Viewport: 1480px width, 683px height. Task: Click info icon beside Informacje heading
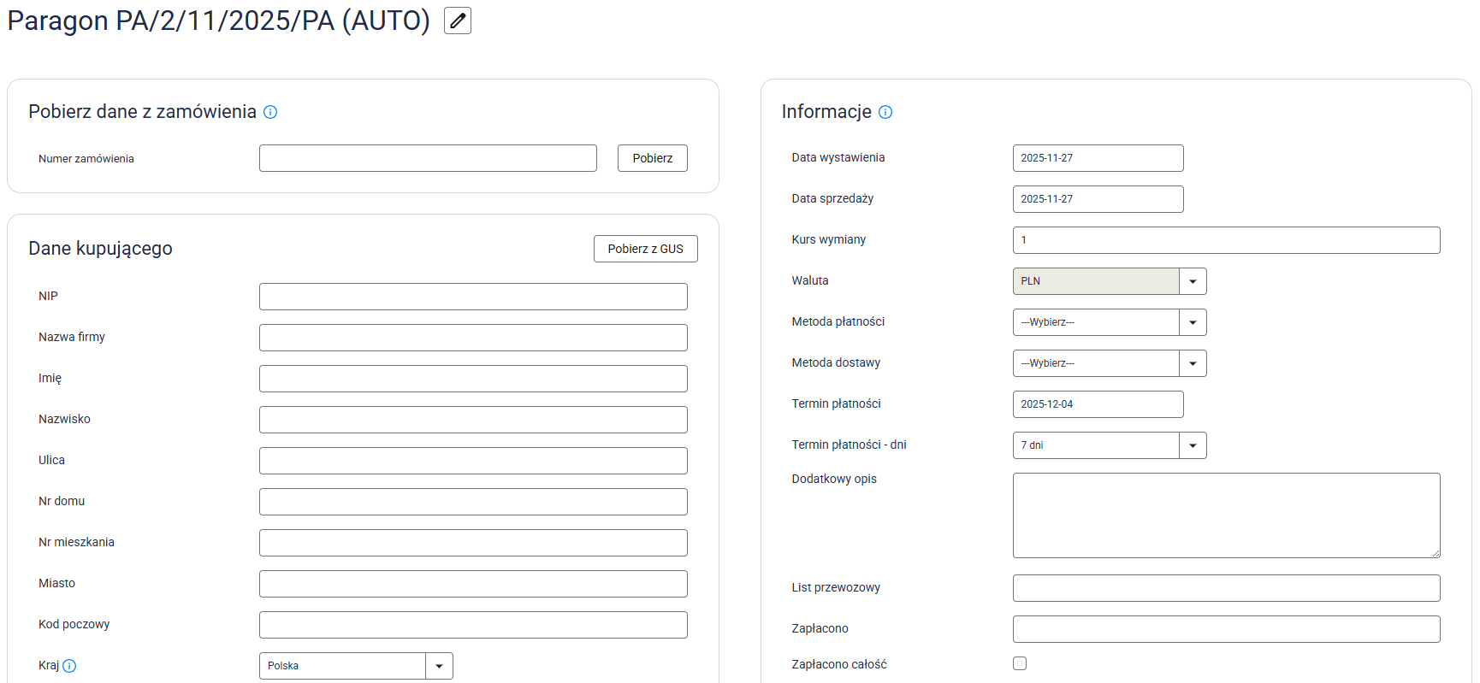(885, 112)
